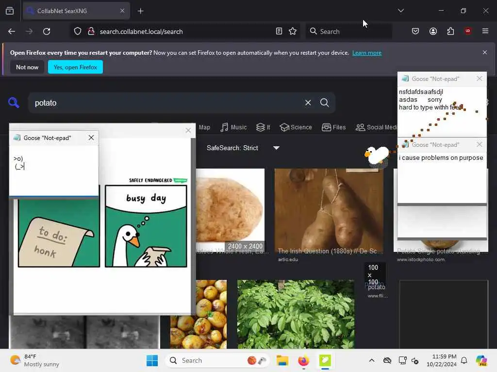497x372 pixels.
Task: Open the SafeSearch: Strict dropdown
Action: tap(243, 148)
